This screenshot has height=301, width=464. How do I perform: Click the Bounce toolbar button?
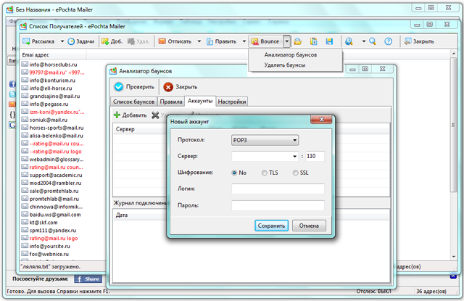(x=266, y=41)
